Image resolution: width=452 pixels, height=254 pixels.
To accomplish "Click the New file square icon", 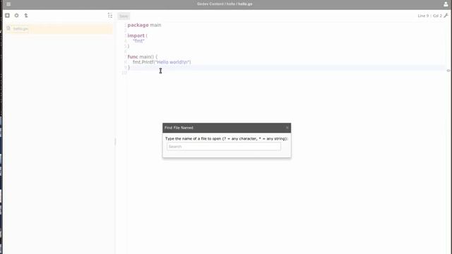I will [x=7, y=16].
